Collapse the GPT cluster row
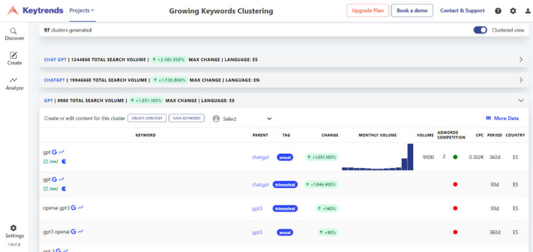The image size is (533, 252). 284,100
